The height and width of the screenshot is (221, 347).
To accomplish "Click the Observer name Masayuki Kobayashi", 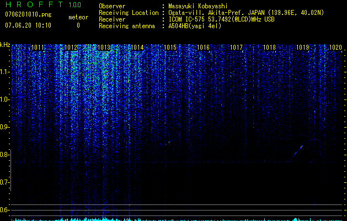I will pos(198,6).
